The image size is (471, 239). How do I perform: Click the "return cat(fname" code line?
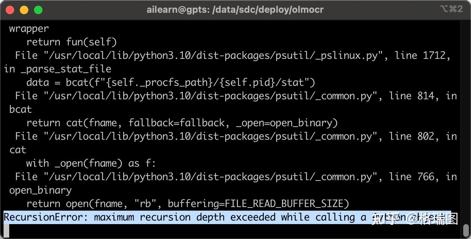pyautogui.click(x=182, y=123)
